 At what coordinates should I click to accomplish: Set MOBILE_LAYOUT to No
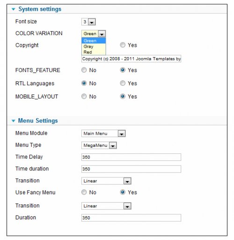pyautogui.click(x=84, y=96)
